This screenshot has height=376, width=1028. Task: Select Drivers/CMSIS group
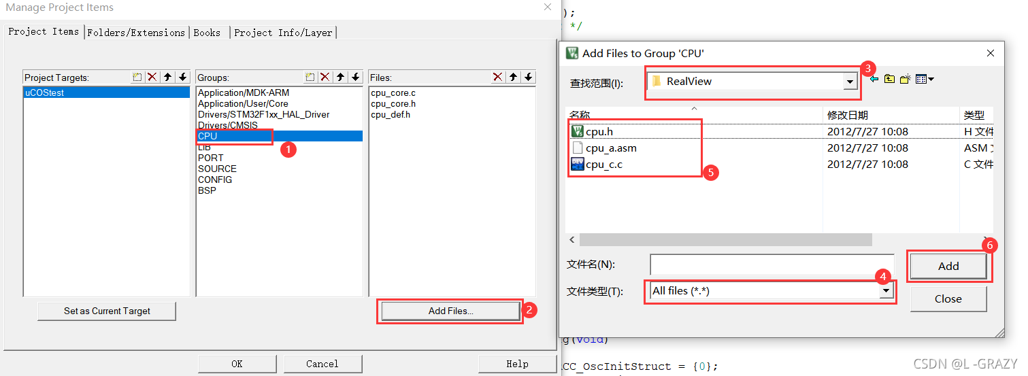(x=227, y=125)
